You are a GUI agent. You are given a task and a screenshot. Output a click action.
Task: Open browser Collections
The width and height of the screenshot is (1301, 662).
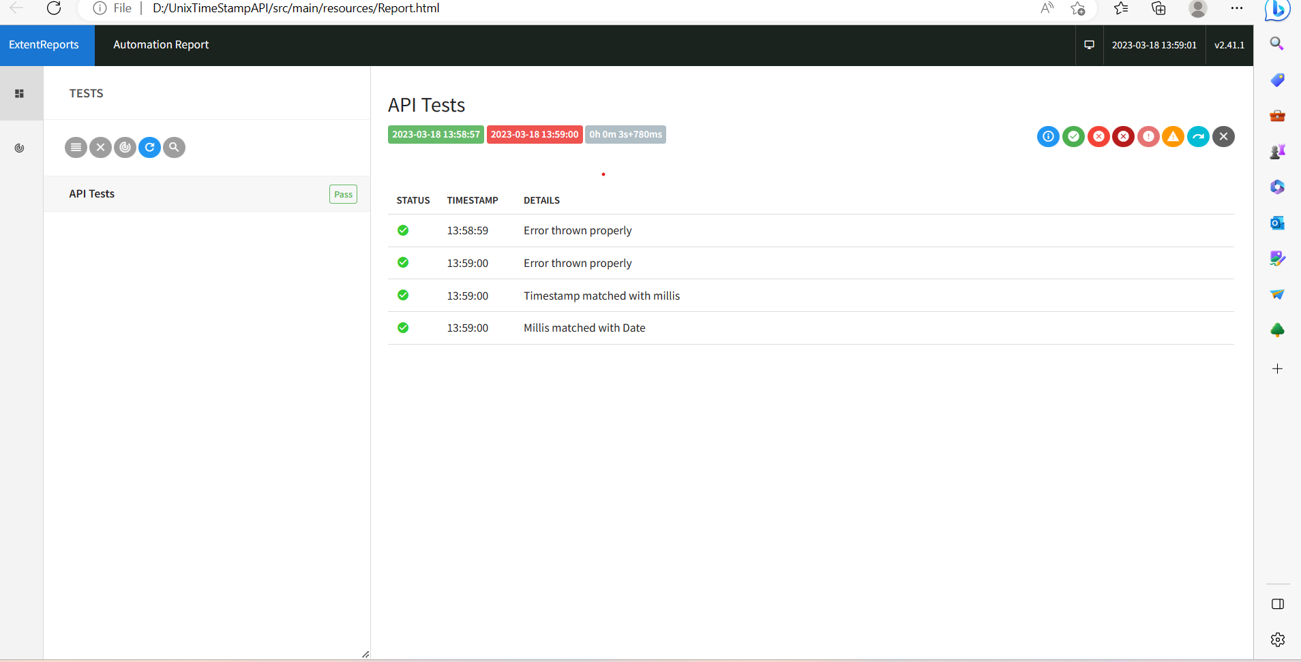click(x=1158, y=8)
